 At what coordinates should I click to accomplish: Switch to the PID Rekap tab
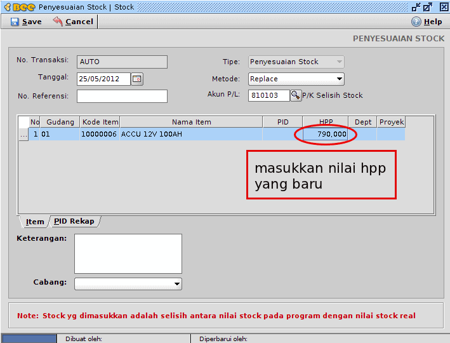(74, 221)
